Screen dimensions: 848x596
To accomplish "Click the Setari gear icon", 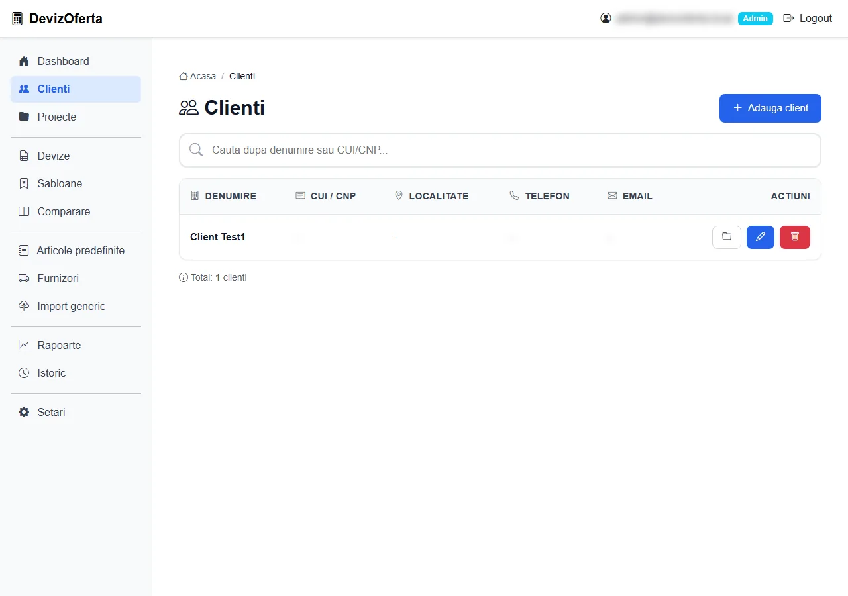I will point(24,412).
